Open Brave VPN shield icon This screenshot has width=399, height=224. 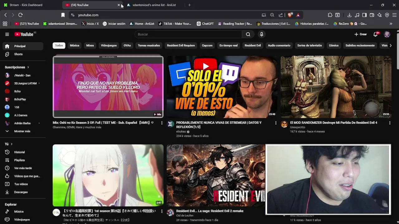387,15
